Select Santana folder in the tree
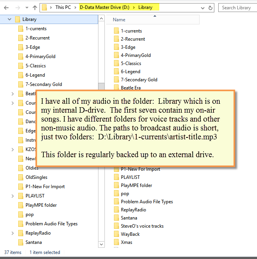 34,242
